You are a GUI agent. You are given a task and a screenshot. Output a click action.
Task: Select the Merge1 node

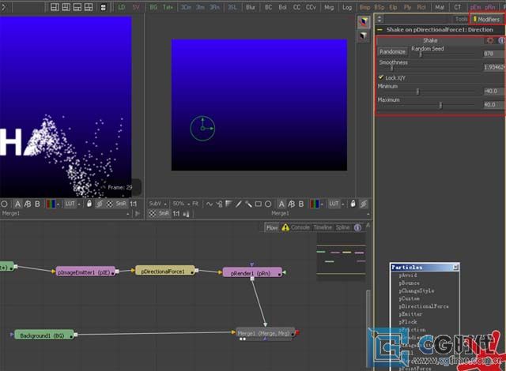pos(265,333)
